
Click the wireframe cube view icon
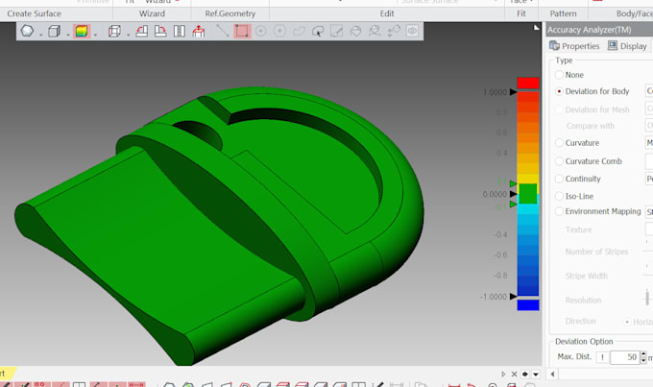pyautogui.click(x=114, y=32)
